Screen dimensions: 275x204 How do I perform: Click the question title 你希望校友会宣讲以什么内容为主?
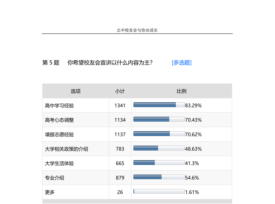pos(110,63)
